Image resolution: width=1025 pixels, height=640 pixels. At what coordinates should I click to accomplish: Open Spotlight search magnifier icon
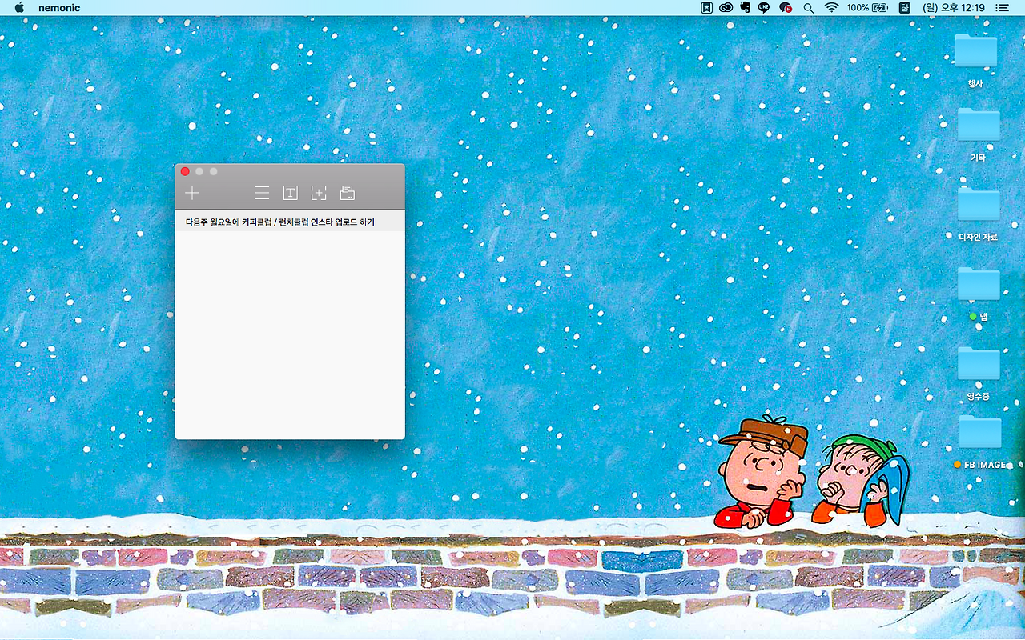click(808, 7)
